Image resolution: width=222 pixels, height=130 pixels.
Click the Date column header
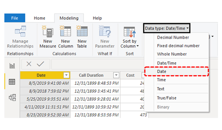pyautogui.click(x=41, y=75)
